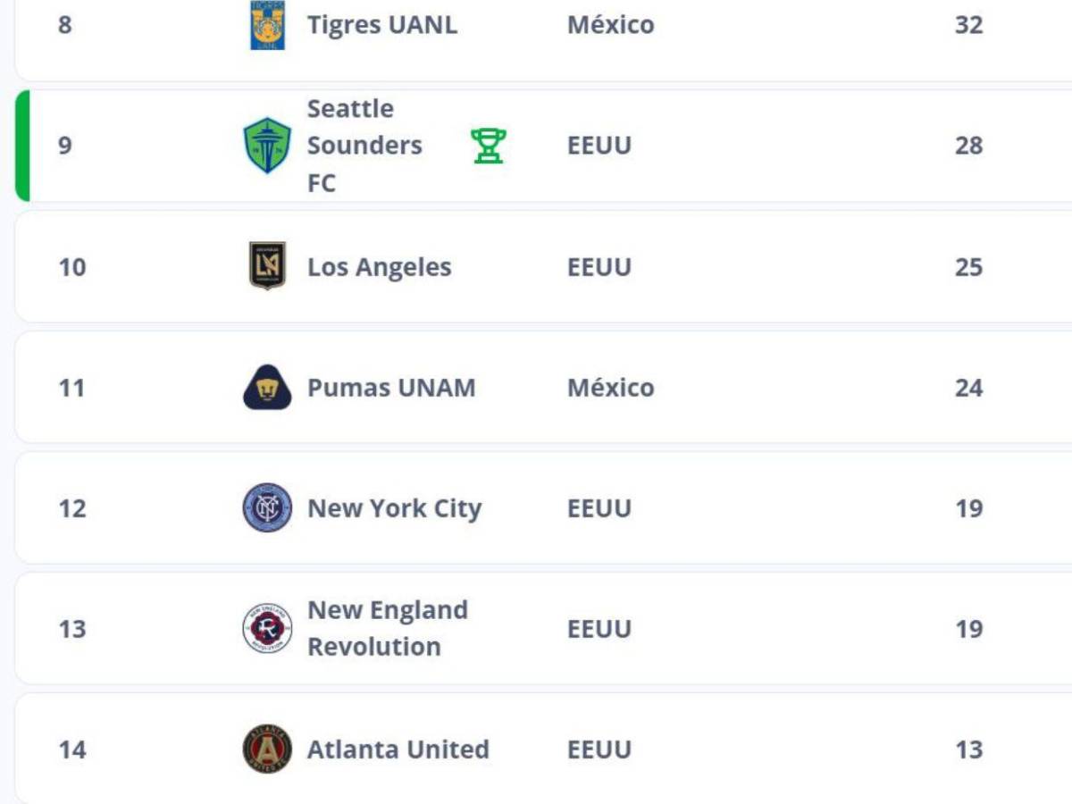Click the México label on Tigres row

tap(611, 24)
